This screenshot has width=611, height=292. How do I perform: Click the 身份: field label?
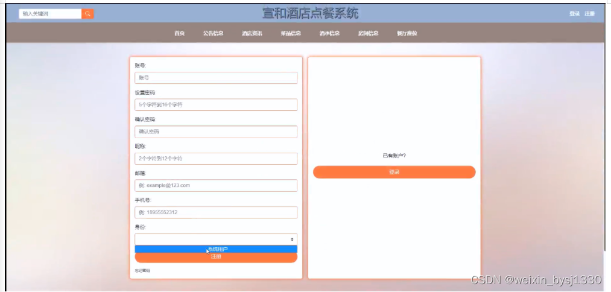coord(141,227)
